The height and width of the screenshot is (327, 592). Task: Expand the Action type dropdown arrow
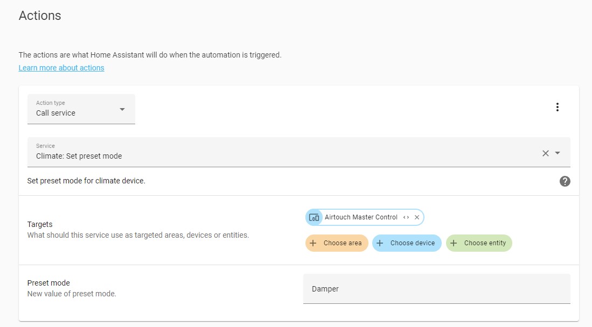[122, 109]
